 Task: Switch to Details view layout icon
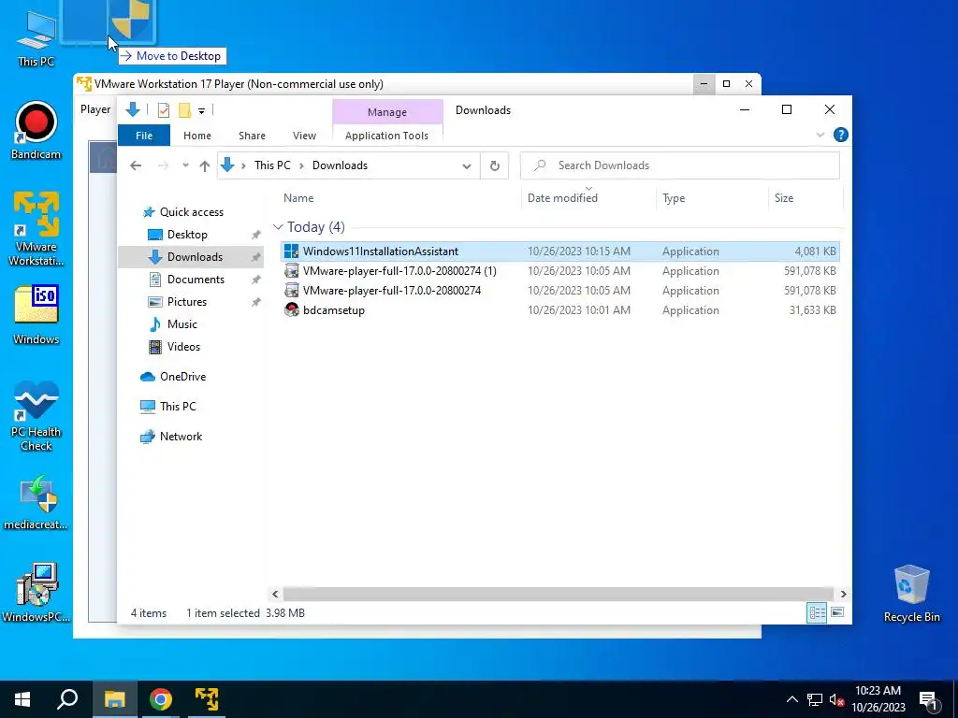[817, 612]
